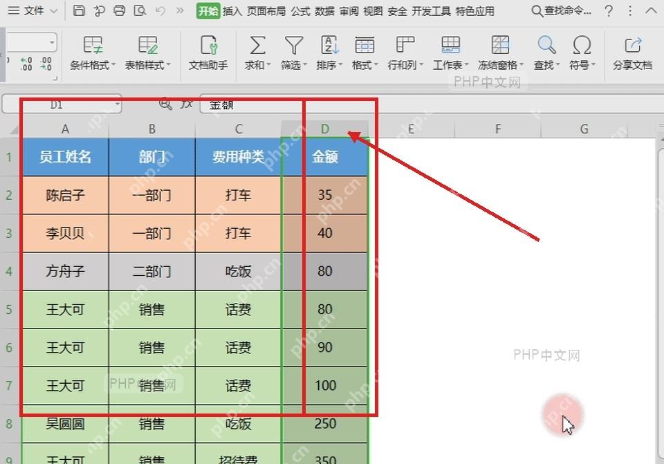Click the fx insert function icon
The height and width of the screenshot is (464, 664).
tap(186, 104)
